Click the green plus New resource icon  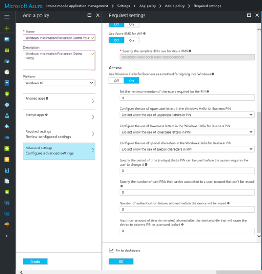7,28
